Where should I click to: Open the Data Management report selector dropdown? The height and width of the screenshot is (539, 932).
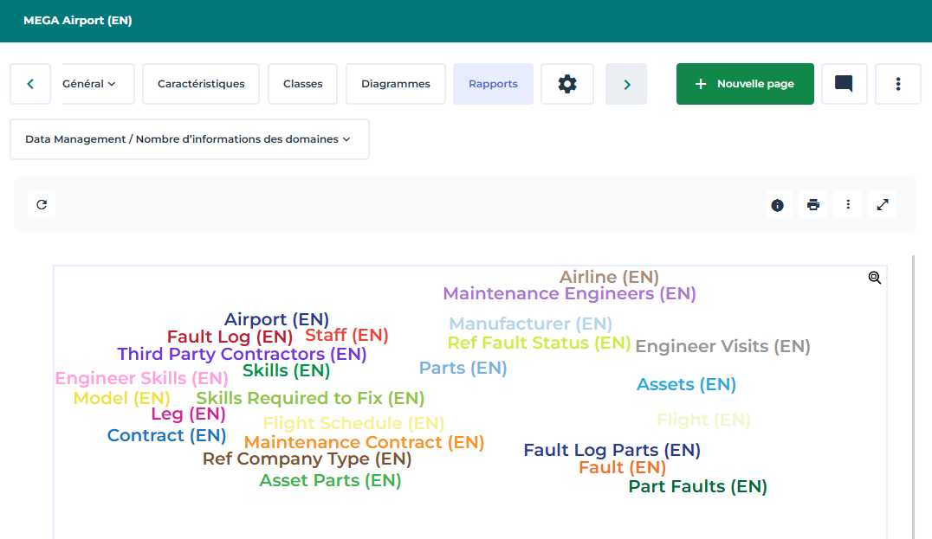pos(189,139)
